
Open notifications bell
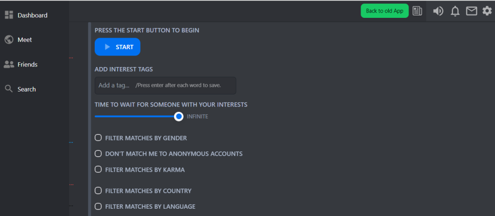click(455, 11)
